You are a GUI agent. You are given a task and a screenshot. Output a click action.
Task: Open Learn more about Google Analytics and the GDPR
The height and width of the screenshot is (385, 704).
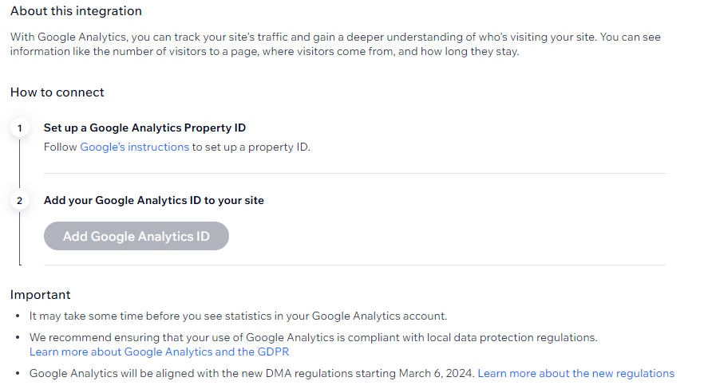(159, 352)
